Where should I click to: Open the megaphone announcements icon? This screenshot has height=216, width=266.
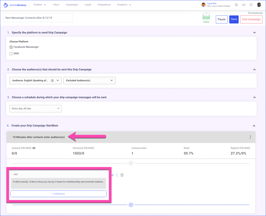[244, 5]
